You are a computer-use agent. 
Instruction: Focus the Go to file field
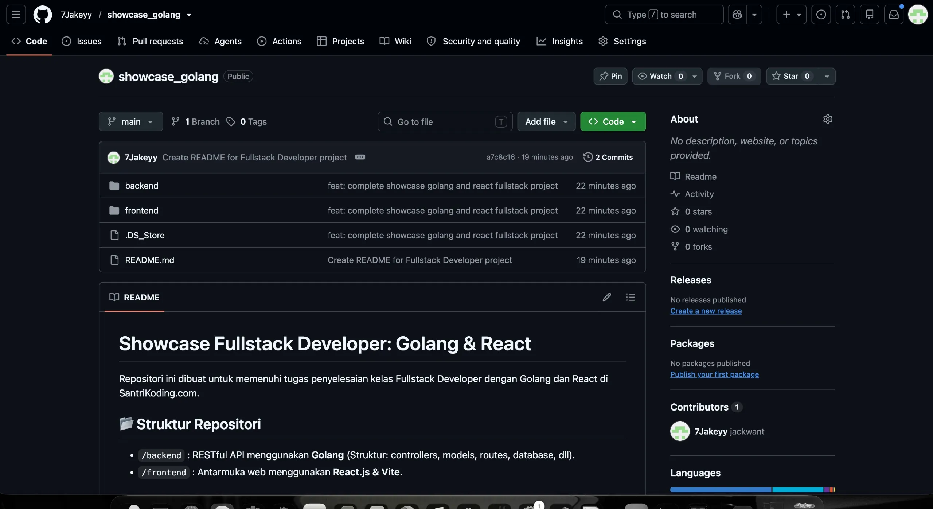[445, 121]
